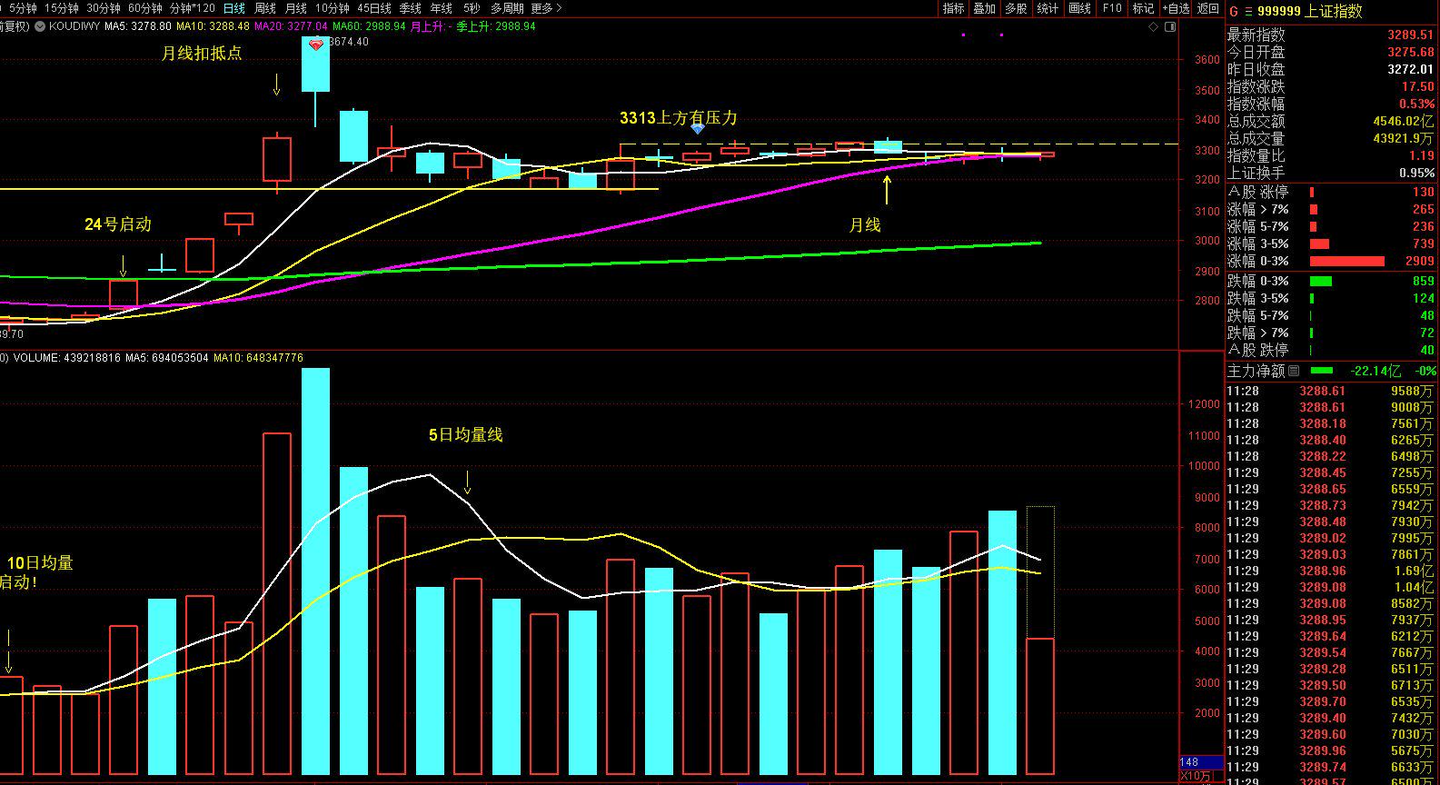Click the blue diamond marker near 3313 annotation

[697, 129]
